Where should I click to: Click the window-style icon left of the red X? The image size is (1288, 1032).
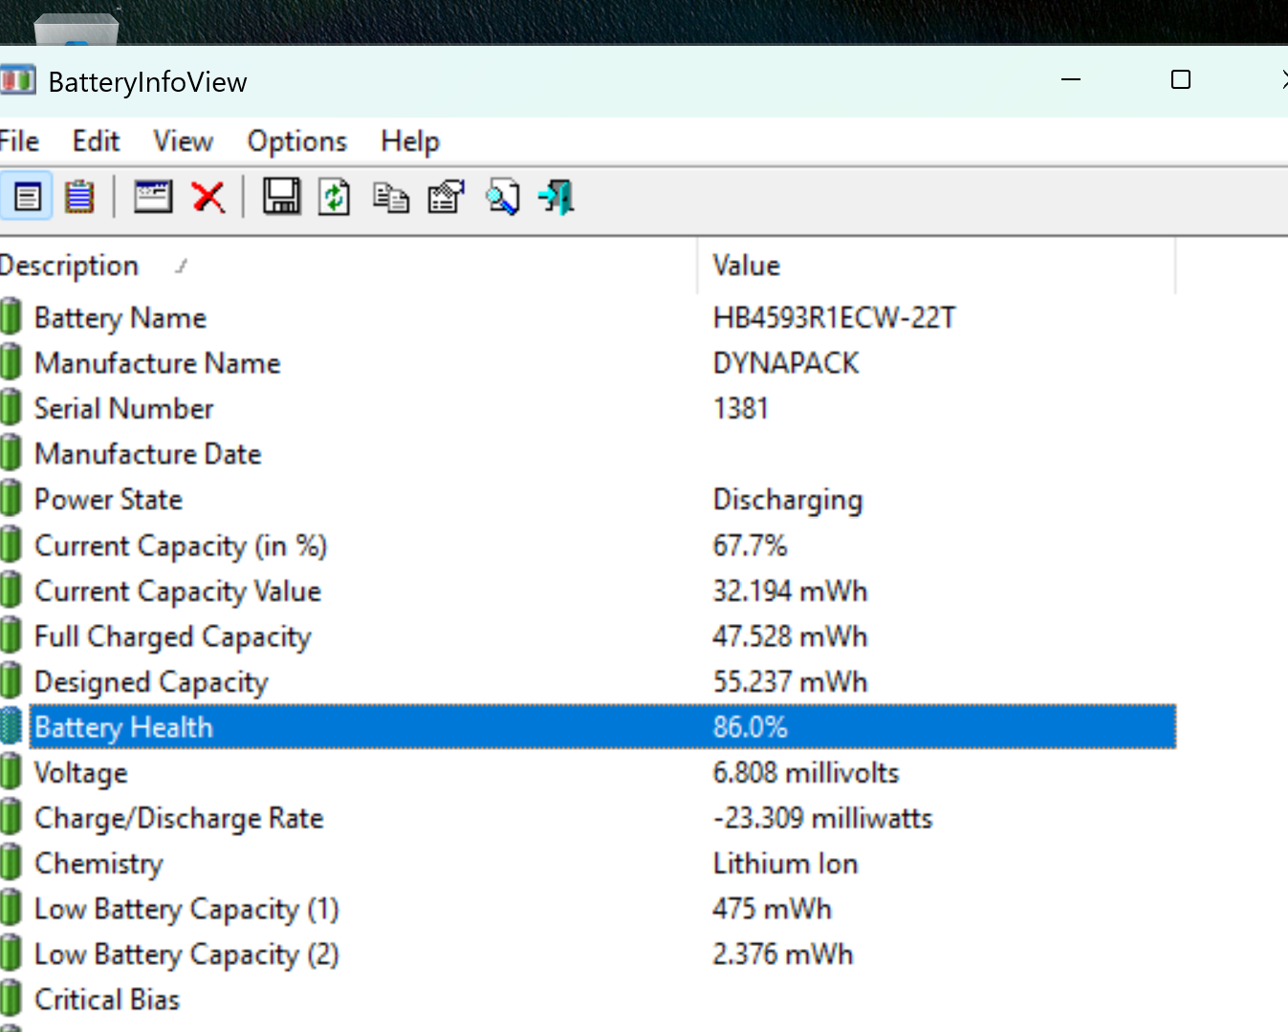(153, 197)
